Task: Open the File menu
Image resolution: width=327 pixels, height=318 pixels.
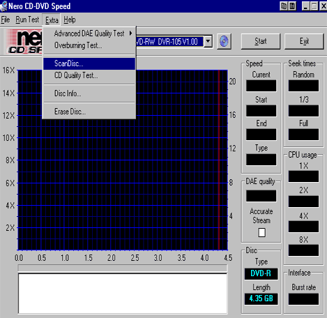Action: point(6,20)
